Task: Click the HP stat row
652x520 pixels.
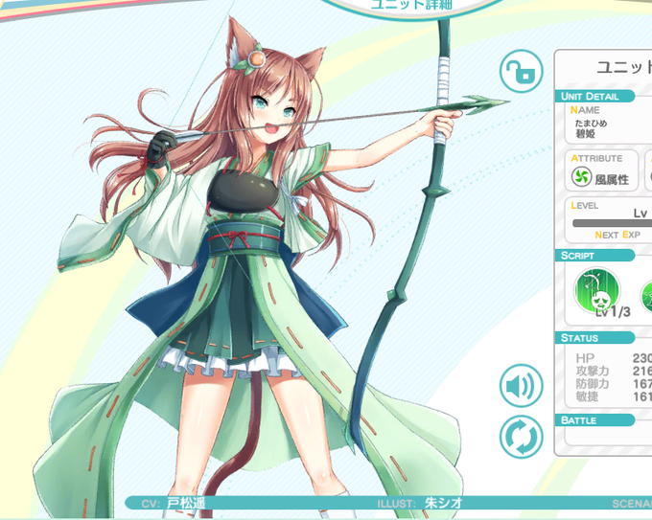Action: click(614, 358)
